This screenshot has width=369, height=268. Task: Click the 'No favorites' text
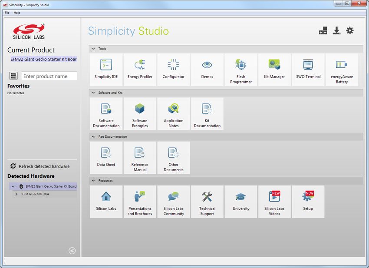[16, 93]
